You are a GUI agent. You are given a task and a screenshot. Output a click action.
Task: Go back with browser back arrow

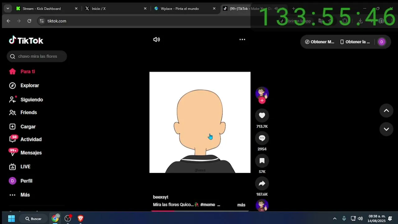coord(8,21)
